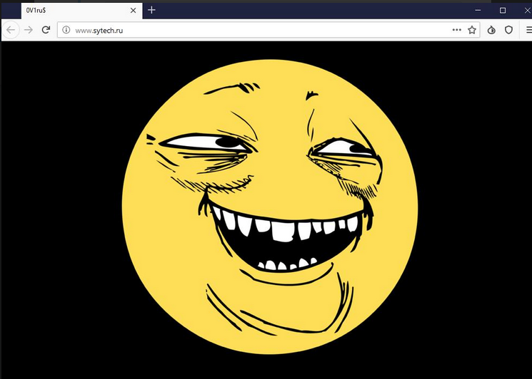Screen dimensions: 532x379
Task: Click the shield icon in toolbar
Action: coord(509,30)
